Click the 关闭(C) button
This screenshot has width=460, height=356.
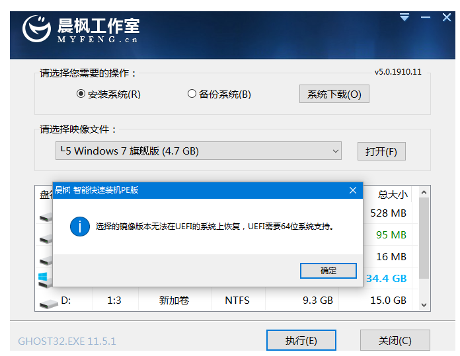click(395, 340)
